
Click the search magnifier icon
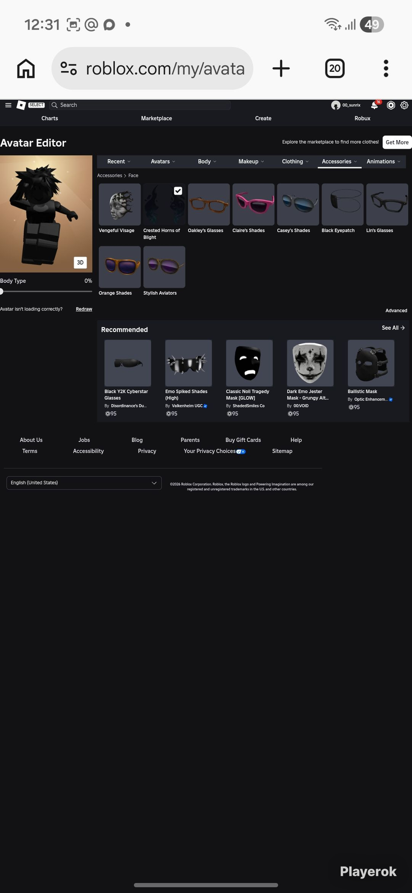pyautogui.click(x=54, y=105)
